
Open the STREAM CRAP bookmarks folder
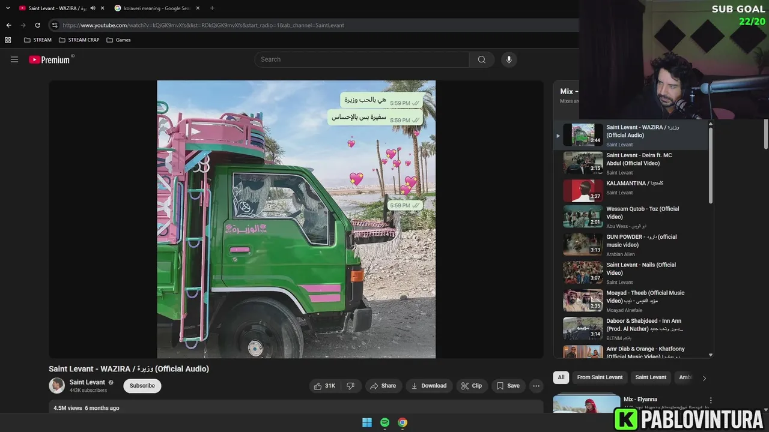coord(79,40)
